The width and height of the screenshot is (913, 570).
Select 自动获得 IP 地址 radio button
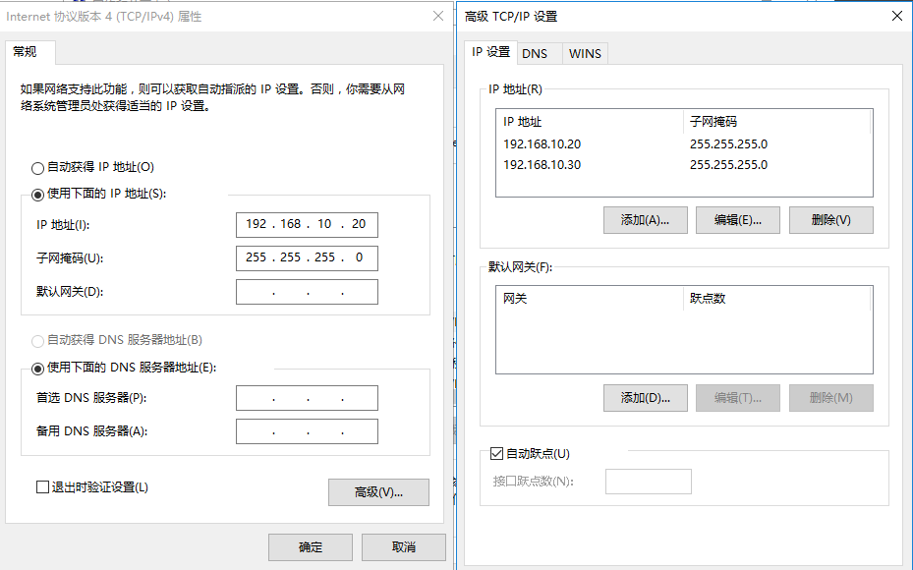(36, 167)
